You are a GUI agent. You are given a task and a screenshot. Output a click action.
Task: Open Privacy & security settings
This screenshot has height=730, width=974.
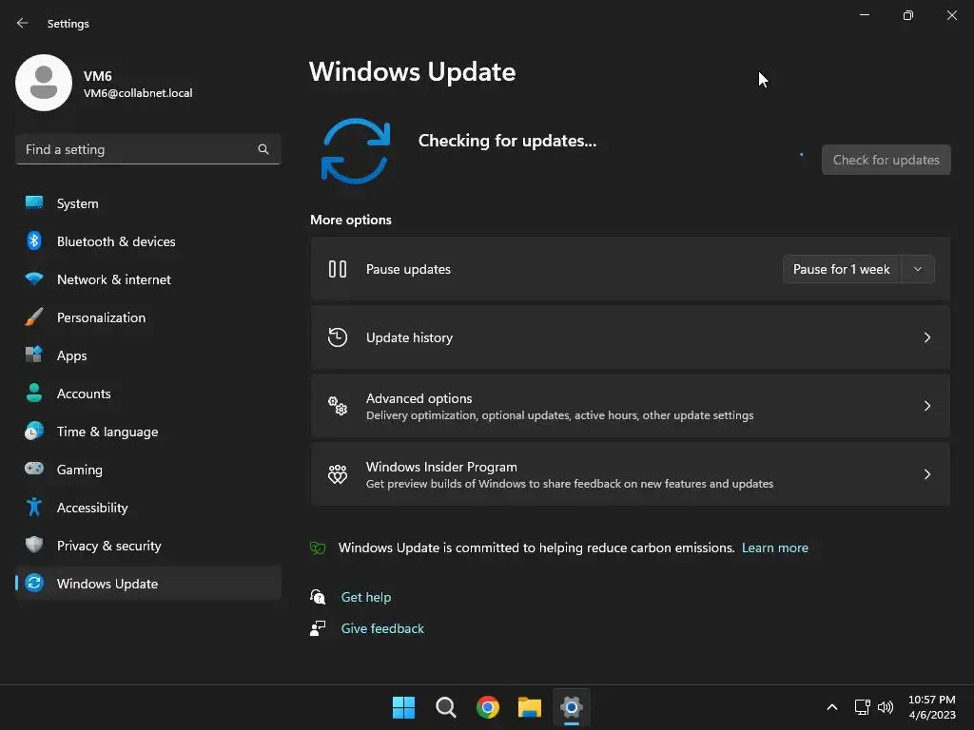(147, 546)
